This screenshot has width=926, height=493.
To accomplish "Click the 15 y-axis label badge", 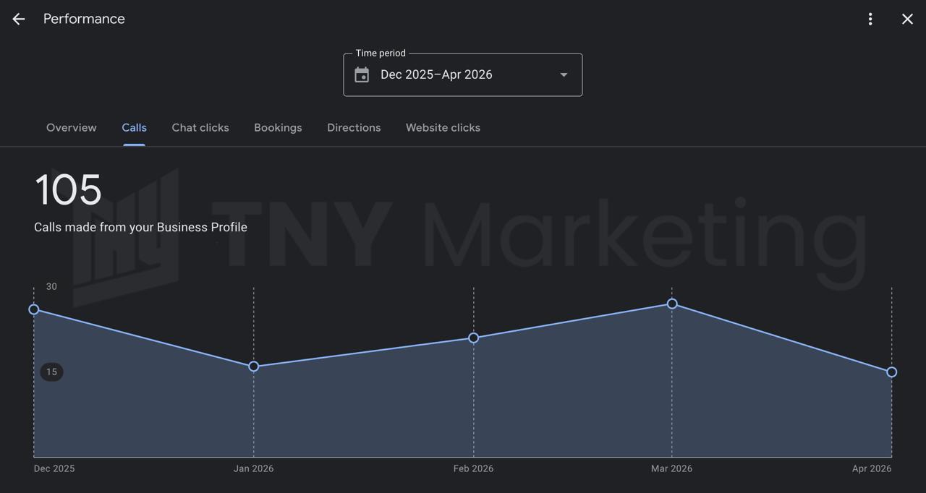I will click(x=51, y=372).
